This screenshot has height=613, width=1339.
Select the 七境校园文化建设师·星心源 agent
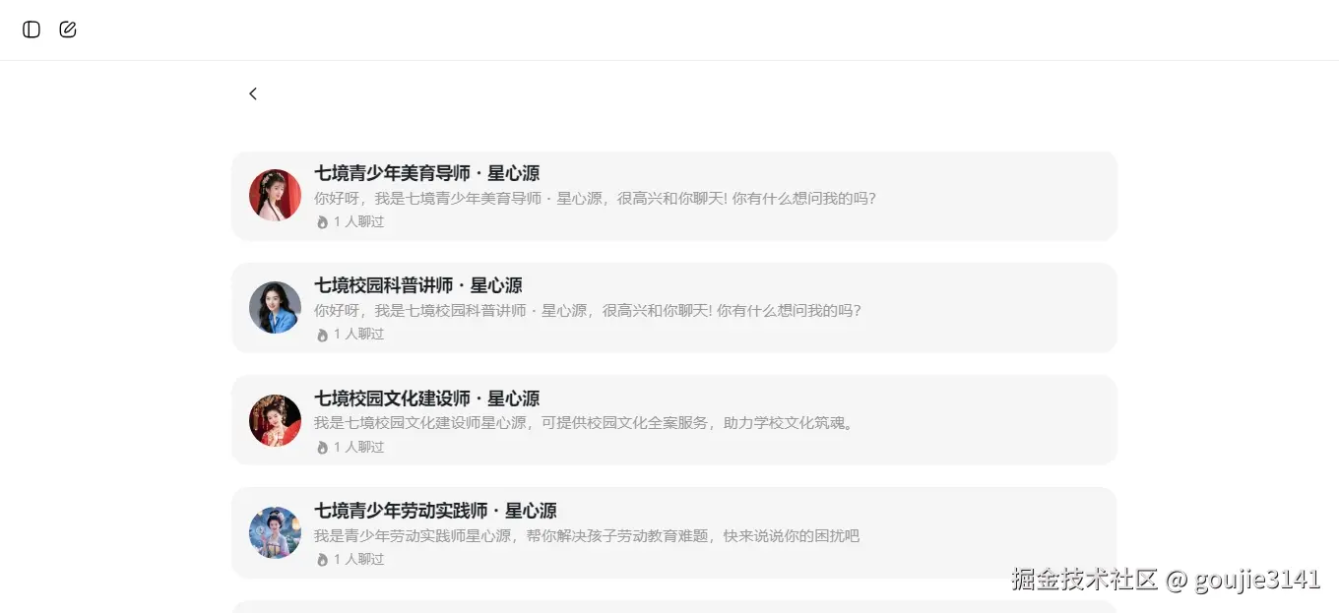point(673,419)
